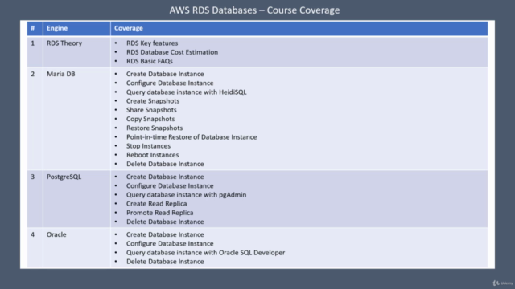Select the 'Restore Snapshots' bullet
515x289 pixels.
(x=154, y=128)
